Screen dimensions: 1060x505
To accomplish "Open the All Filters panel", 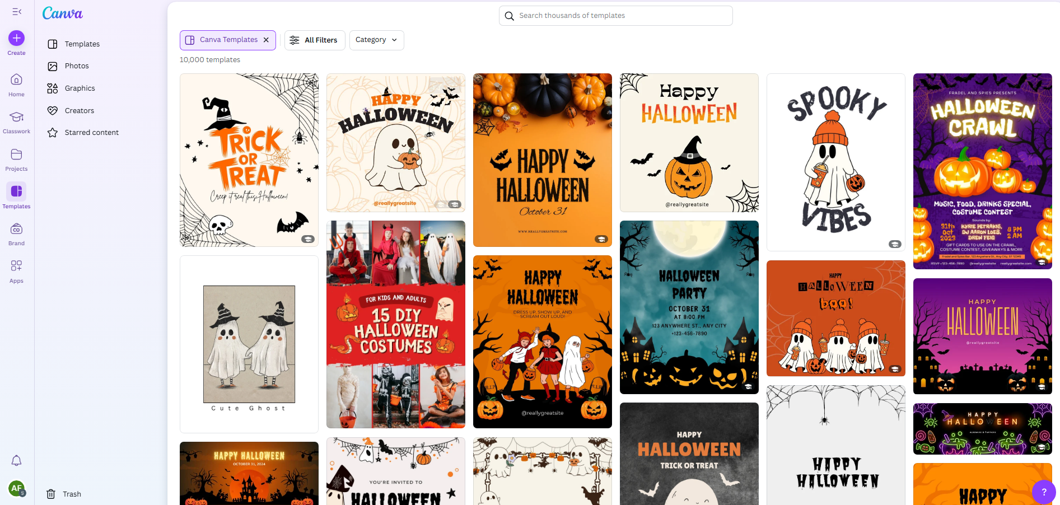I will tap(314, 40).
